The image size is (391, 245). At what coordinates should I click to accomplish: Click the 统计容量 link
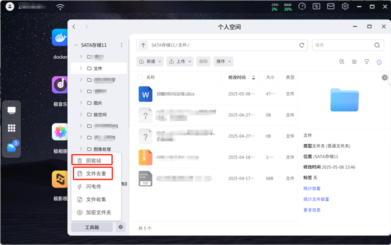(x=312, y=189)
